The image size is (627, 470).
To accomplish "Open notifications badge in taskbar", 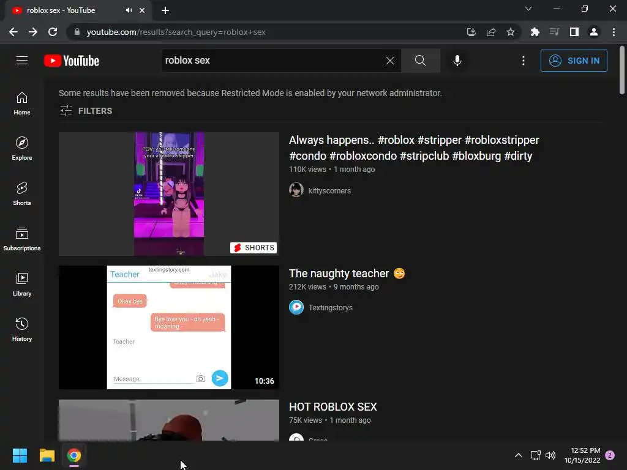I will pos(610,455).
